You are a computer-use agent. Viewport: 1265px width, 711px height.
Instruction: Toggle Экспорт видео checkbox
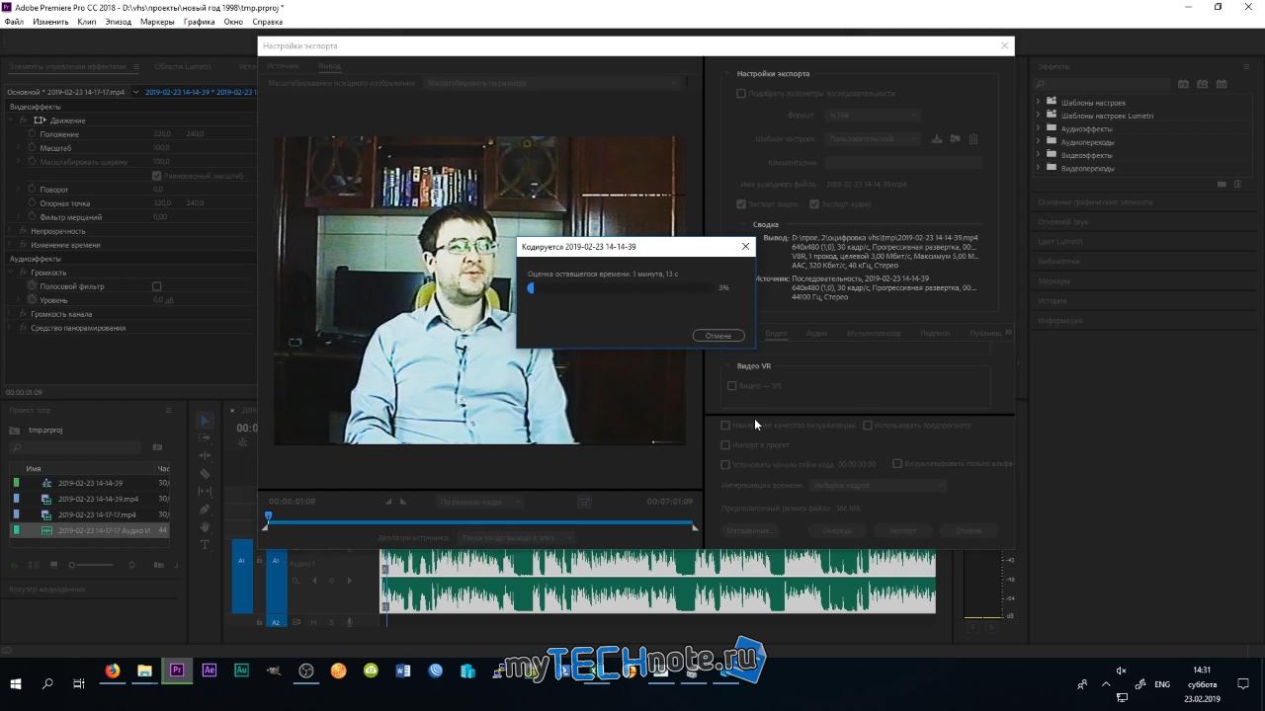(741, 204)
